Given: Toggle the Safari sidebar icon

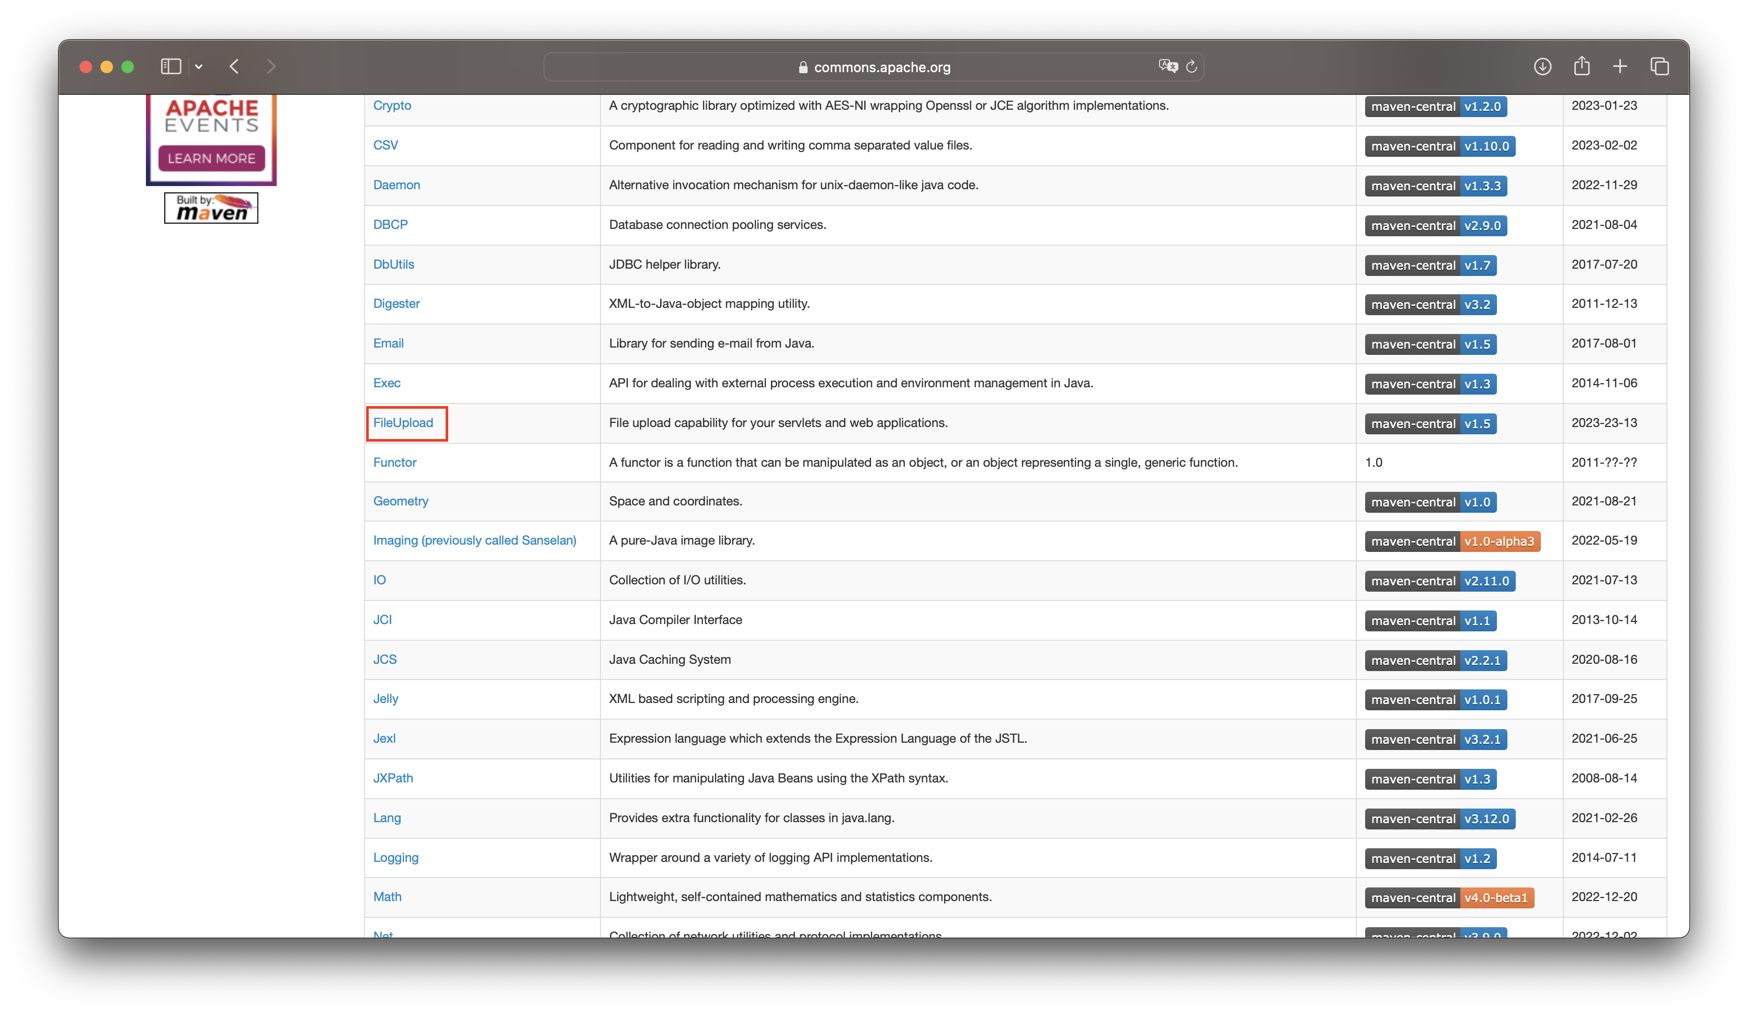Looking at the screenshot, I should click(x=171, y=66).
